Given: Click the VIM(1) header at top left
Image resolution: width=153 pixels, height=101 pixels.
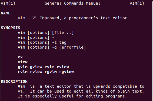Looking at the screenshot, I should click(x=8, y=3).
